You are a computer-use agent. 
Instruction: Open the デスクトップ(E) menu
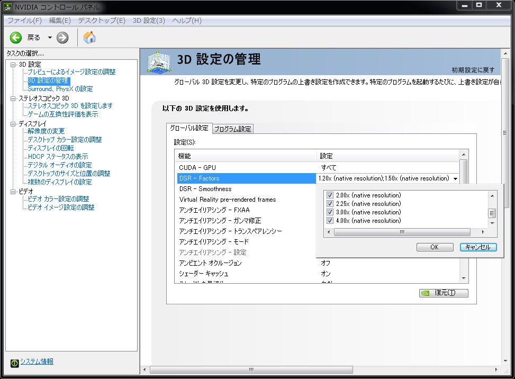(102, 20)
